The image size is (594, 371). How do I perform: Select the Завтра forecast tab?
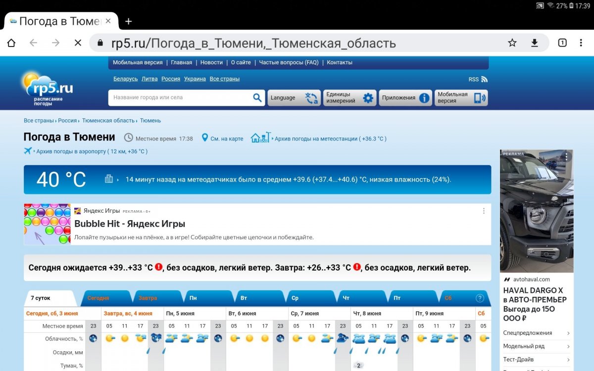(148, 298)
